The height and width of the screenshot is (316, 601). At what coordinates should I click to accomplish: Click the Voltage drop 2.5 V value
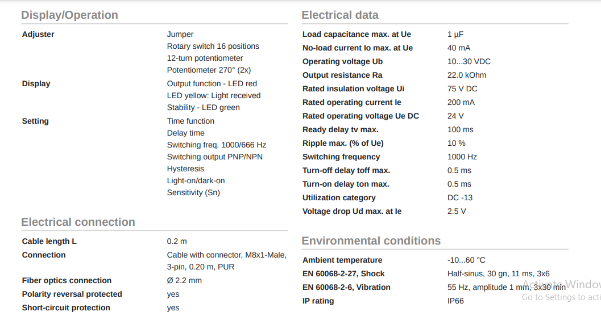457,211
